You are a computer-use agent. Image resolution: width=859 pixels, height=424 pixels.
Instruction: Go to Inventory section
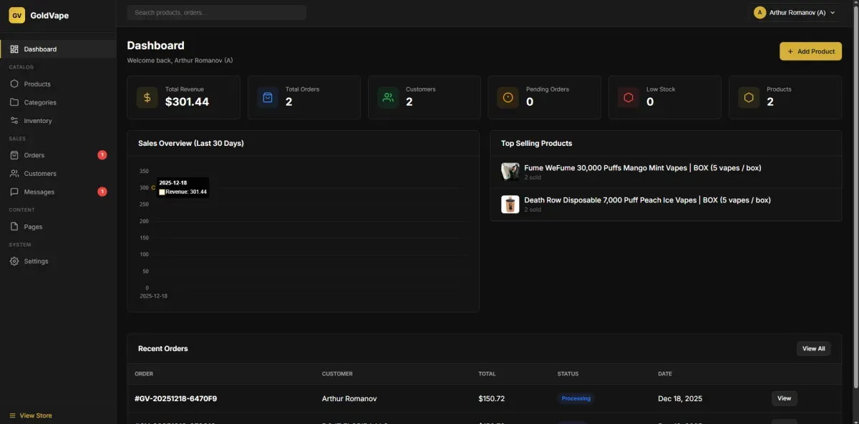(x=38, y=121)
